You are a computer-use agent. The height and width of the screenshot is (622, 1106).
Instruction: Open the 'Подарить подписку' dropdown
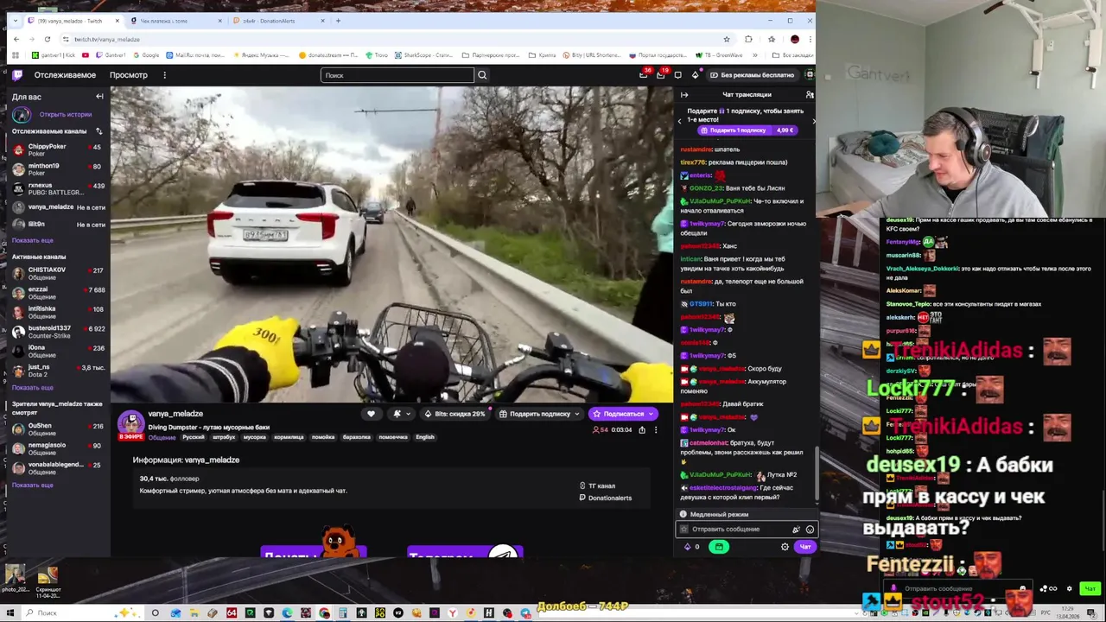point(540,414)
